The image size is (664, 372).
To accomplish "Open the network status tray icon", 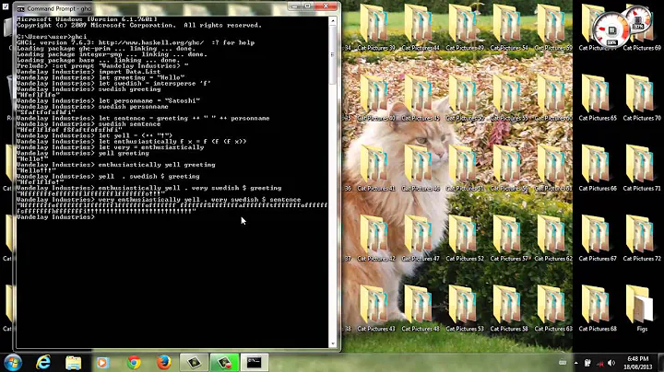I will coord(599,363).
